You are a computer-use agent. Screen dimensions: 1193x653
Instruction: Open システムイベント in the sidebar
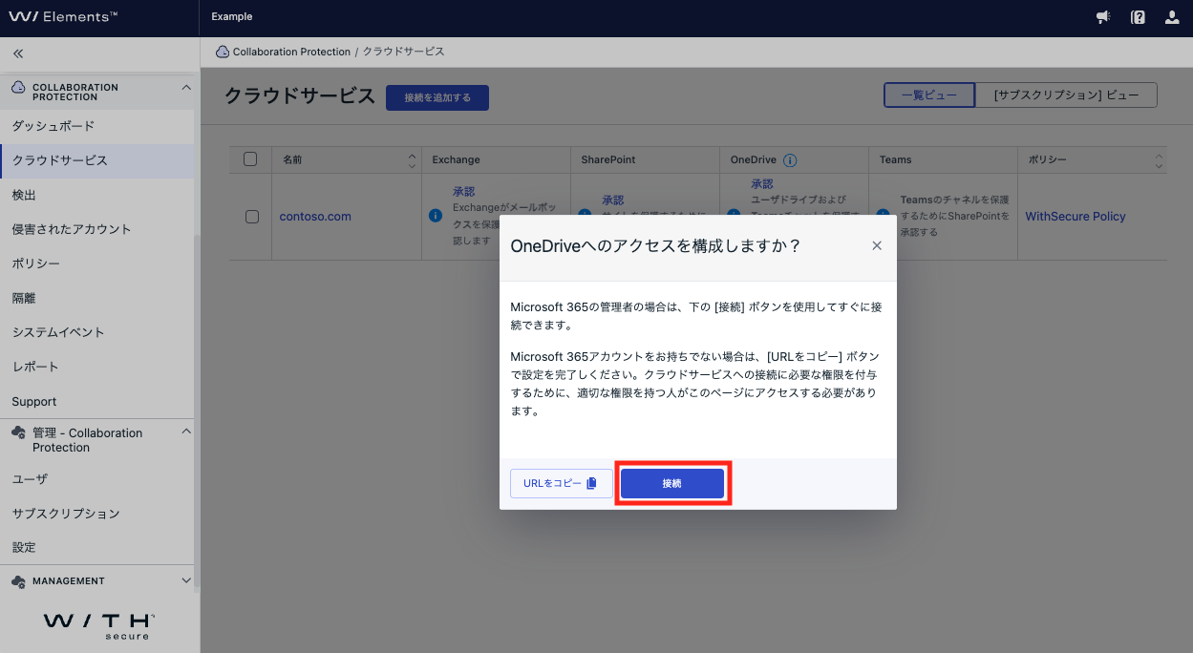click(96, 332)
